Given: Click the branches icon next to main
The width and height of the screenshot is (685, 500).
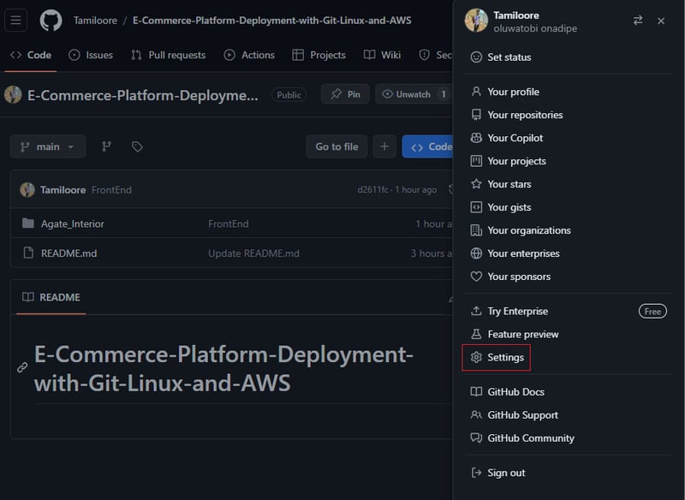Looking at the screenshot, I should [x=107, y=146].
